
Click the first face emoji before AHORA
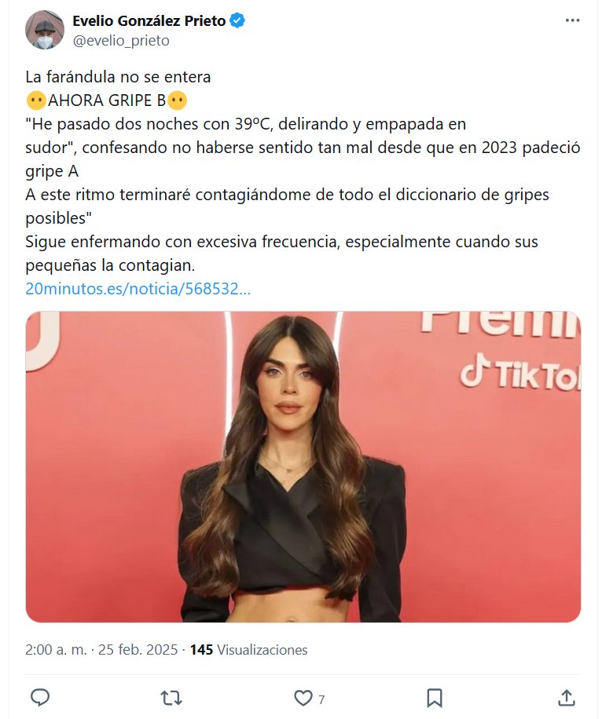(36, 100)
